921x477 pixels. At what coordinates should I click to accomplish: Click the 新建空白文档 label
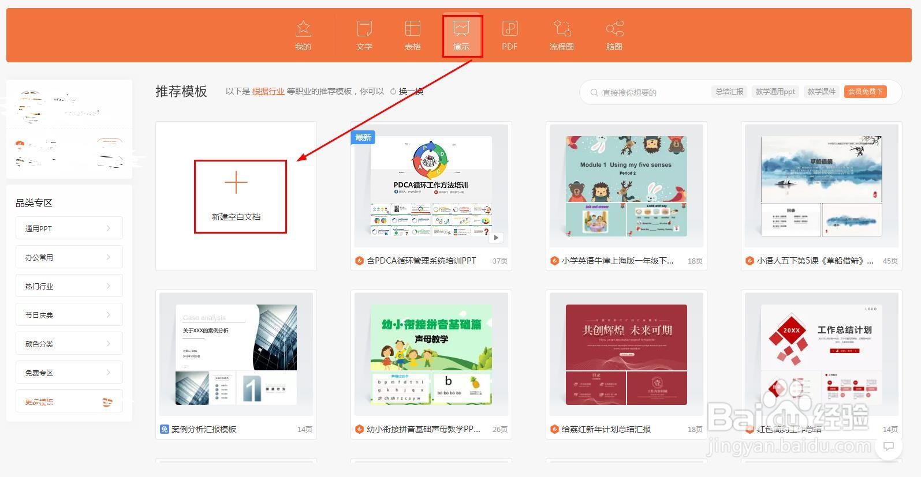pos(236,217)
